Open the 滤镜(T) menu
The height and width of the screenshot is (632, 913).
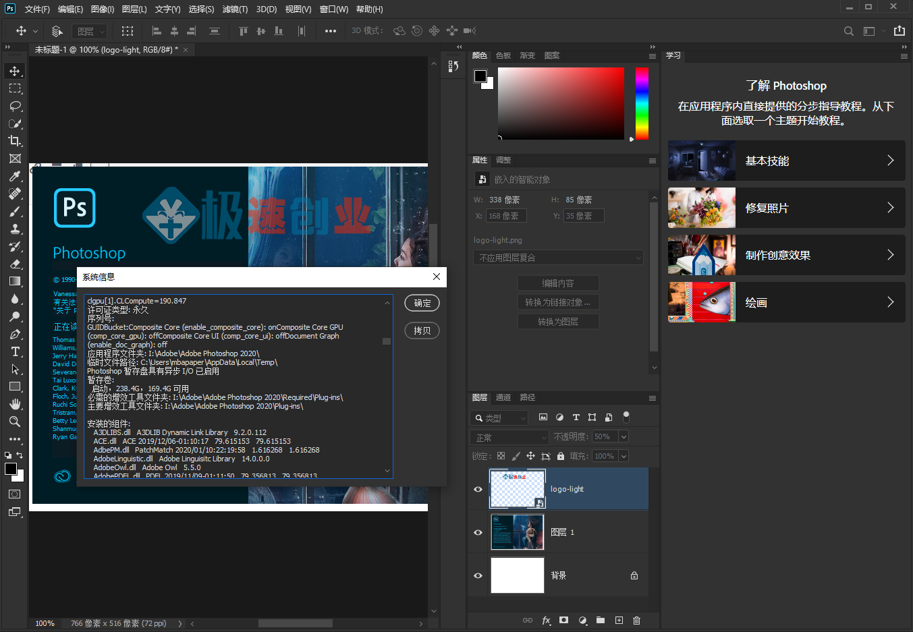pos(235,9)
